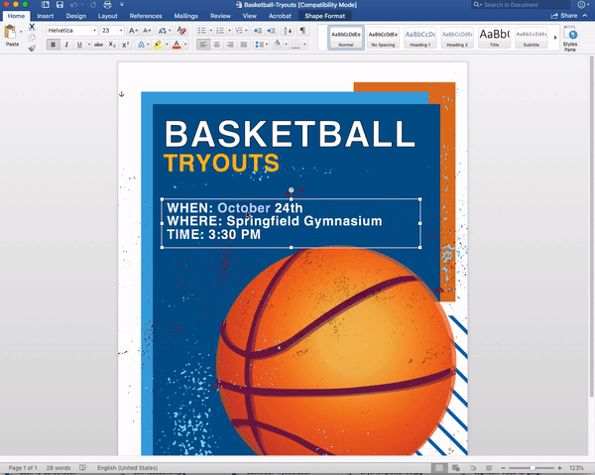Click English (United States) language

pos(127,468)
